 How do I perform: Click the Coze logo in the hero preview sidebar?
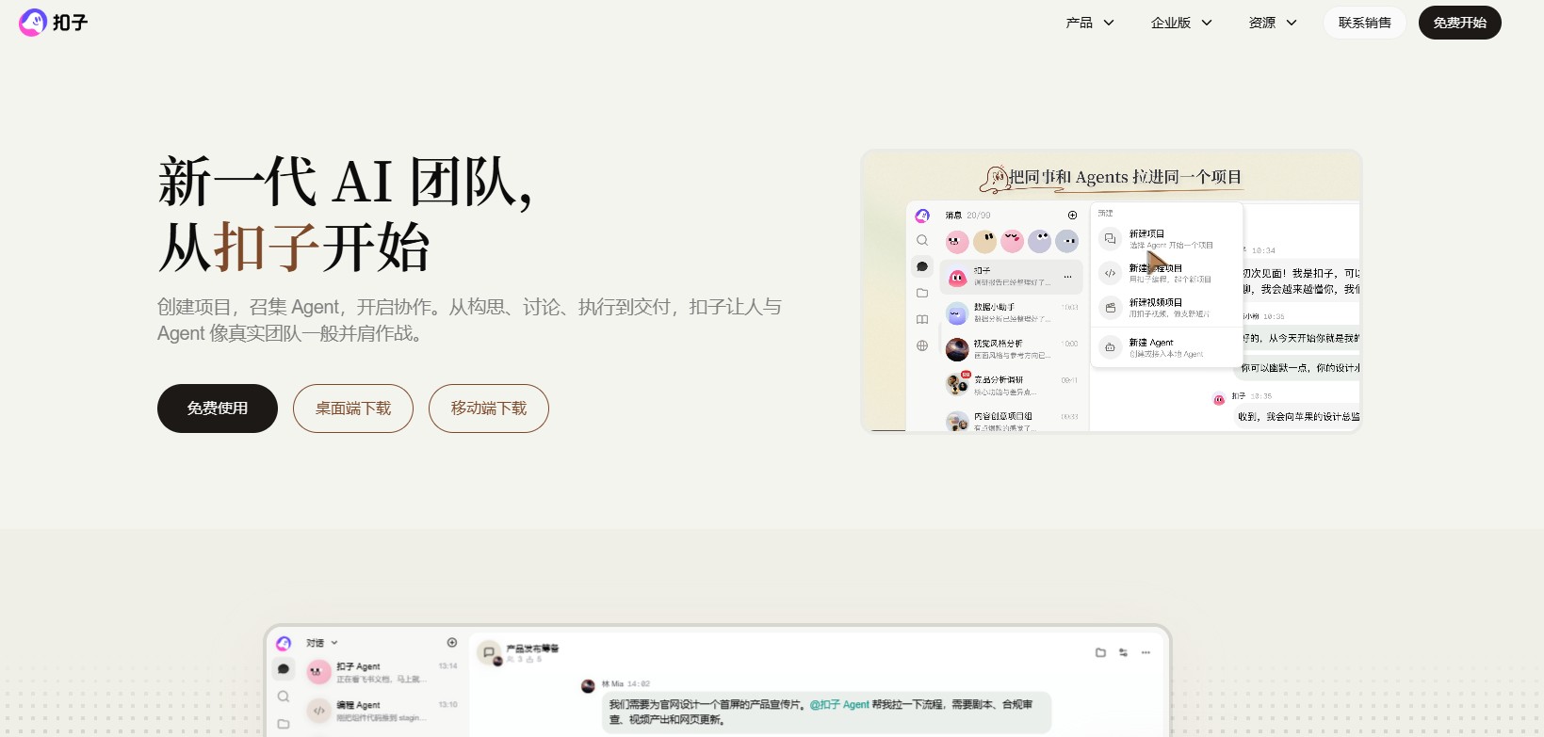click(922, 216)
